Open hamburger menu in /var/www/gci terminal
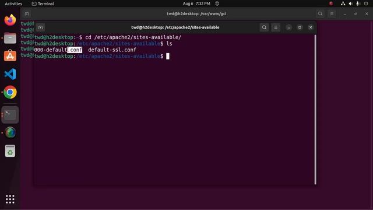Screen dimensions: 373x210 (x=332, y=14)
